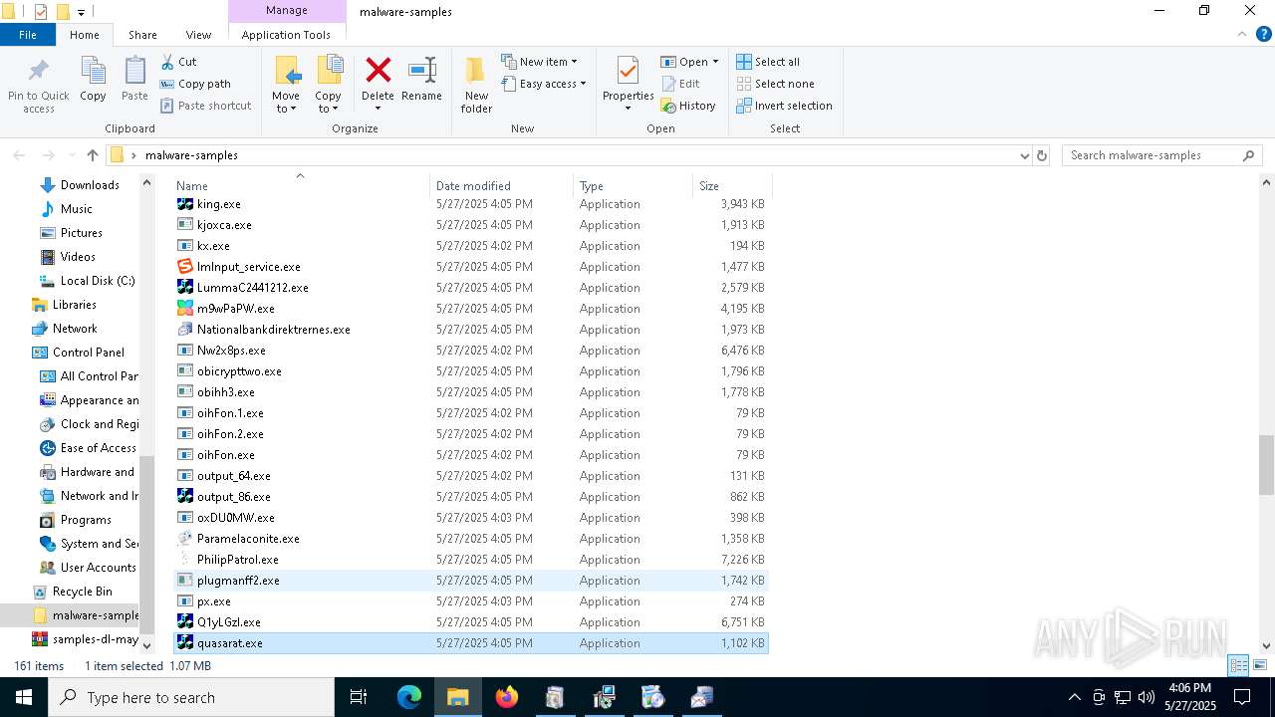1275x717 pixels.
Task: Click Invert selection
Action: [x=784, y=106]
